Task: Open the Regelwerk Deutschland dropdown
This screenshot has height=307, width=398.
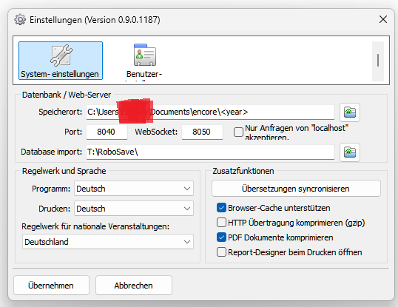Action: (108, 242)
